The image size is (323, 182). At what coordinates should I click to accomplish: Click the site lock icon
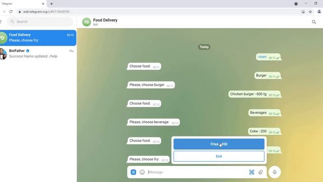(20, 12)
